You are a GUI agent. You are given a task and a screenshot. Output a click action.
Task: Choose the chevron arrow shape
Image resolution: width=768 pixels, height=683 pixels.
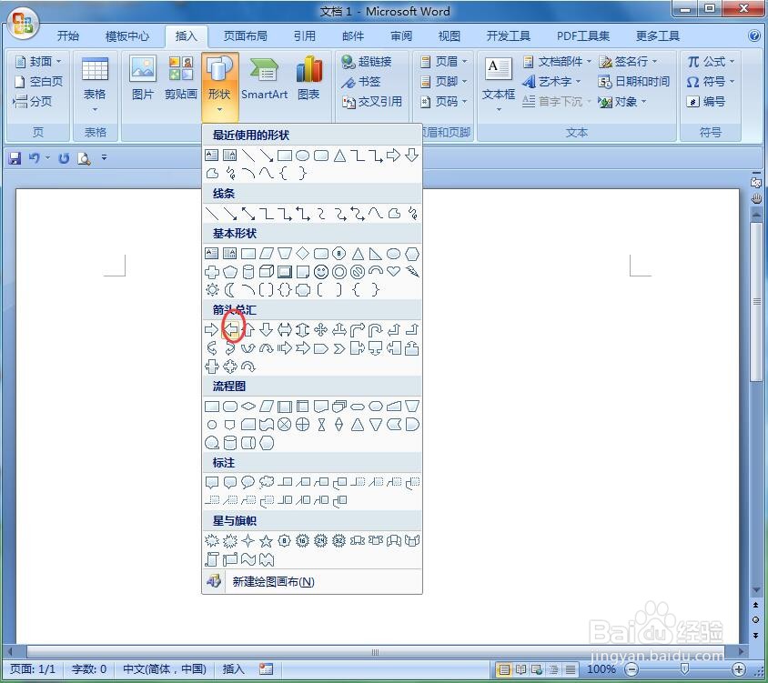[x=339, y=348]
